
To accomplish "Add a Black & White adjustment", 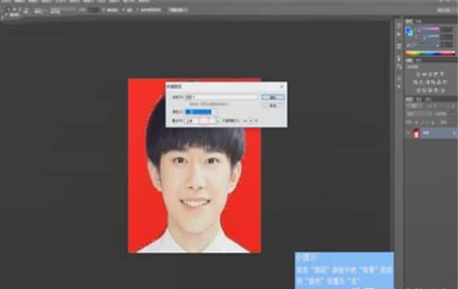I will click(x=427, y=83).
